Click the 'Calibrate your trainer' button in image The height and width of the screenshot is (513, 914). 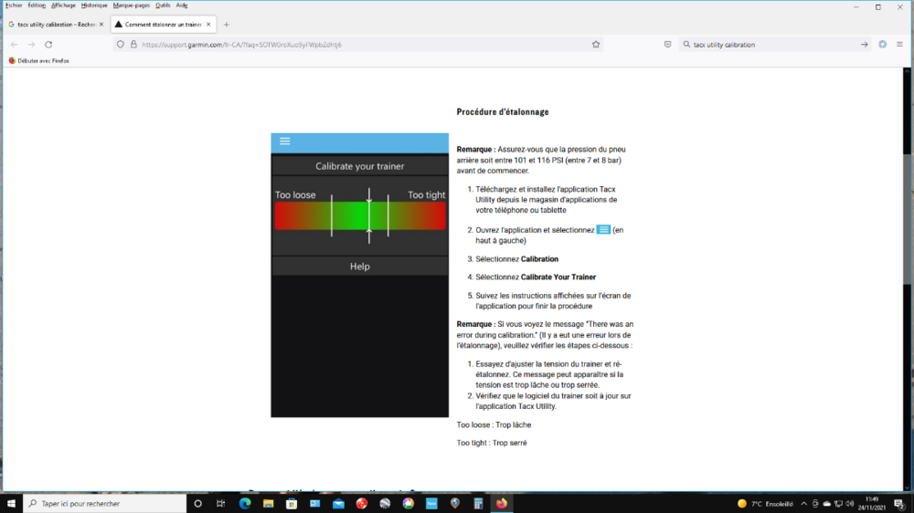coord(359,166)
